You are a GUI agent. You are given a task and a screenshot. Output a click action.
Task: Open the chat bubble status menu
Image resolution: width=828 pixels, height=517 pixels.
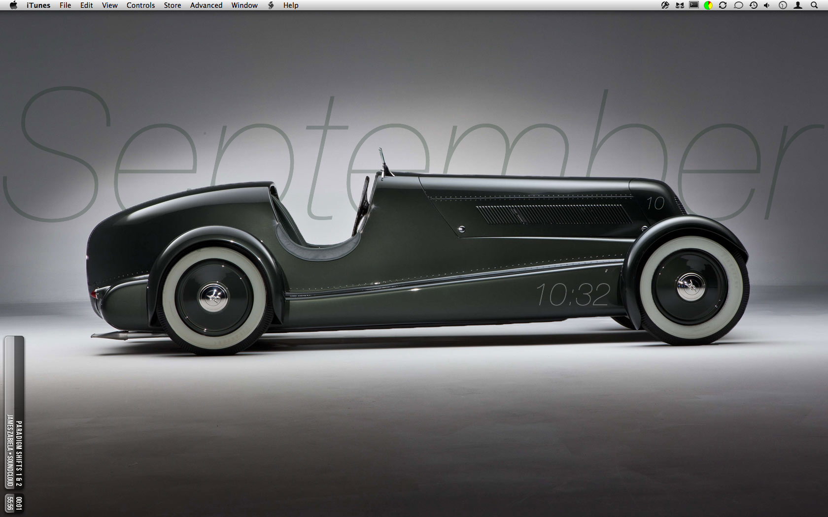tap(738, 5)
